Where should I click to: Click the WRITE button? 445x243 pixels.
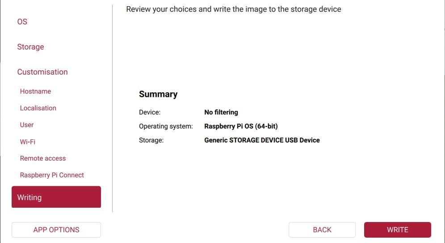[397, 230]
